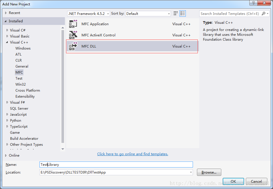Close the Add New Project dialog
Screen dimensions: 273x189
click(264, 3)
